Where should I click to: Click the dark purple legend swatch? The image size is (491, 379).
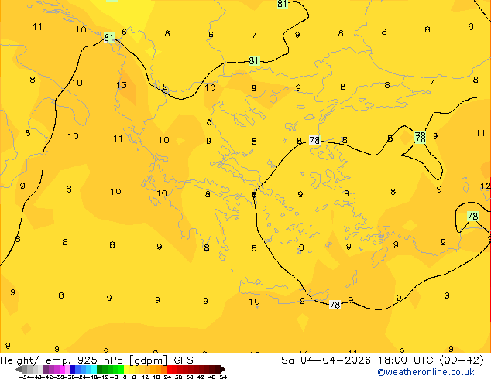click(46, 369)
